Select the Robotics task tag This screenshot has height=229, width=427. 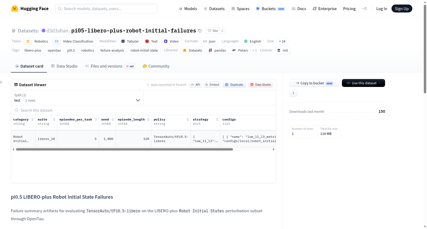pos(37,41)
